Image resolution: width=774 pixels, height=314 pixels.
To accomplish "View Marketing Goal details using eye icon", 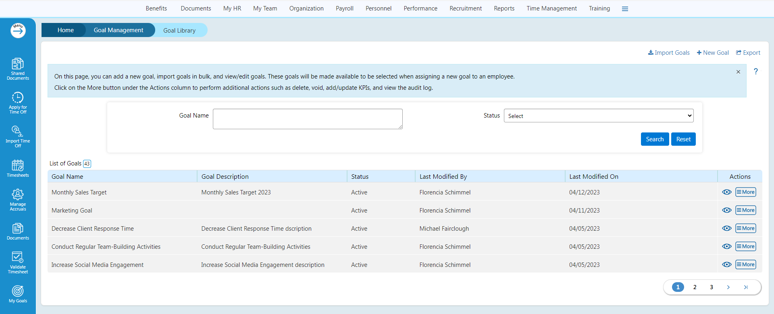I will pyautogui.click(x=726, y=211).
